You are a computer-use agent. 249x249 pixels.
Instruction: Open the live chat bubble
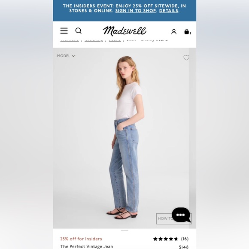click(181, 215)
